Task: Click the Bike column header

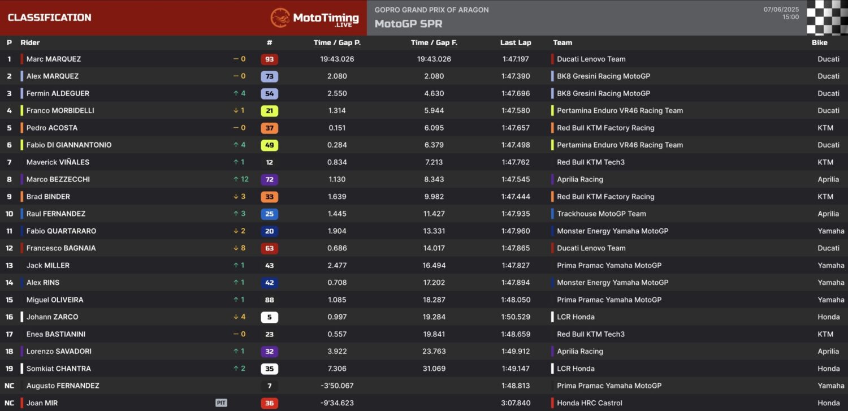Action: point(819,42)
